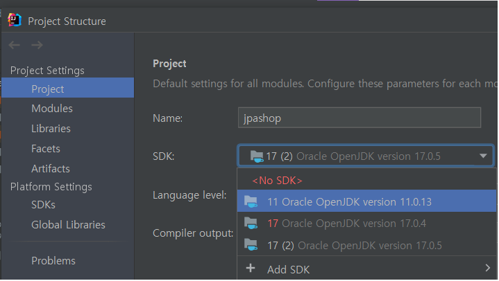Click the JDK icon beside version 11.0.13
The width and height of the screenshot is (499, 281).
click(251, 201)
